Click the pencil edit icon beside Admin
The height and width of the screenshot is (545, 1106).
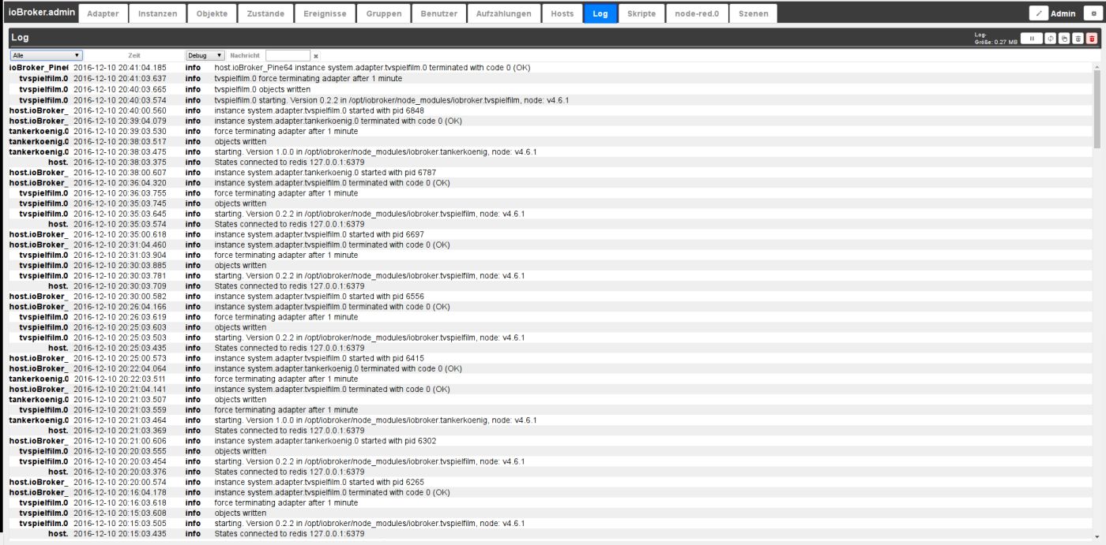point(1038,13)
